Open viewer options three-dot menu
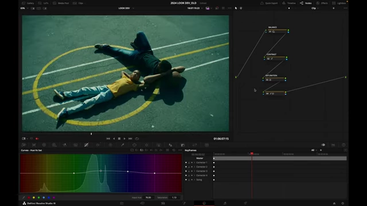Viewport: 367px width, 206px height. coord(229,8)
